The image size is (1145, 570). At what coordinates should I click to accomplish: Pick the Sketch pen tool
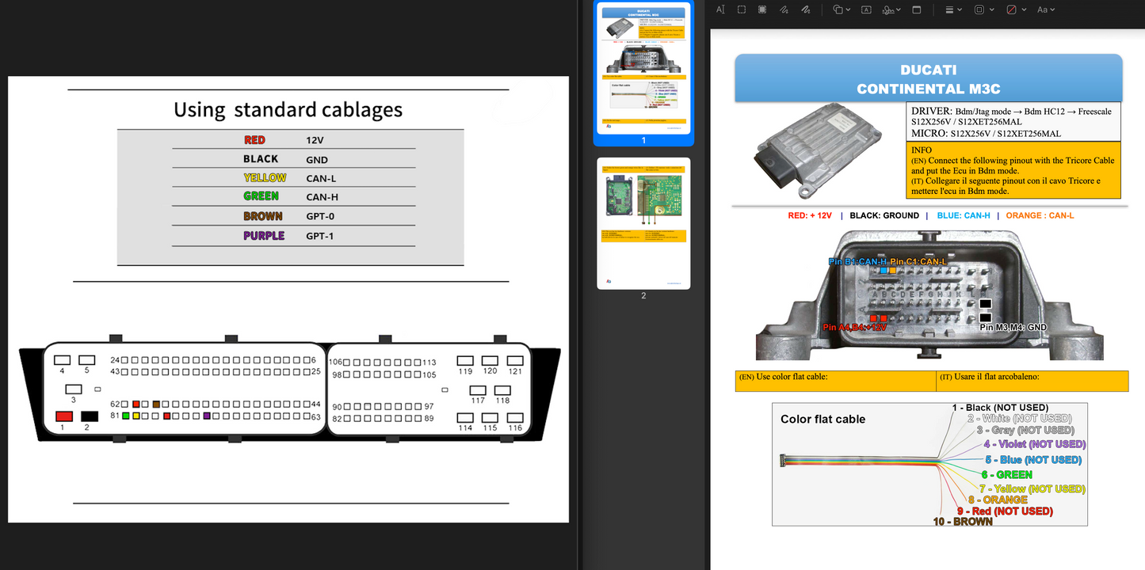pos(784,9)
